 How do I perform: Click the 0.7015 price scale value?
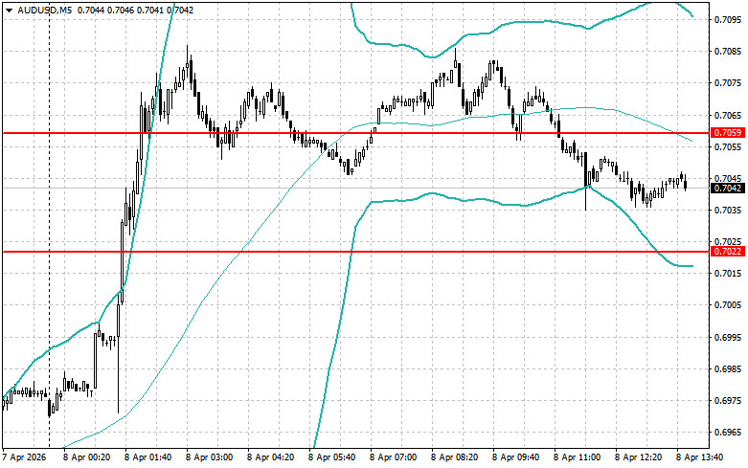click(x=728, y=273)
